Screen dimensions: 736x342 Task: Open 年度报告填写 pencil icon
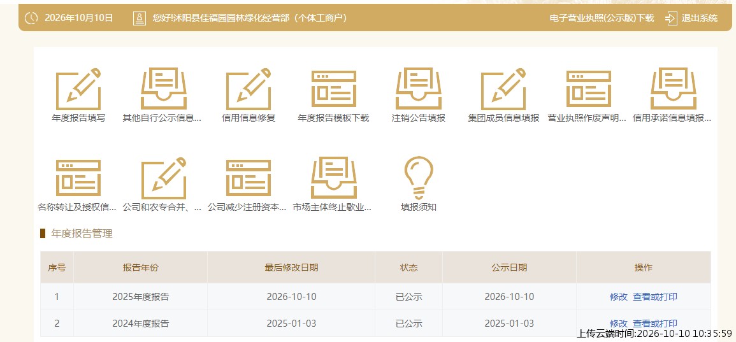[x=78, y=89]
